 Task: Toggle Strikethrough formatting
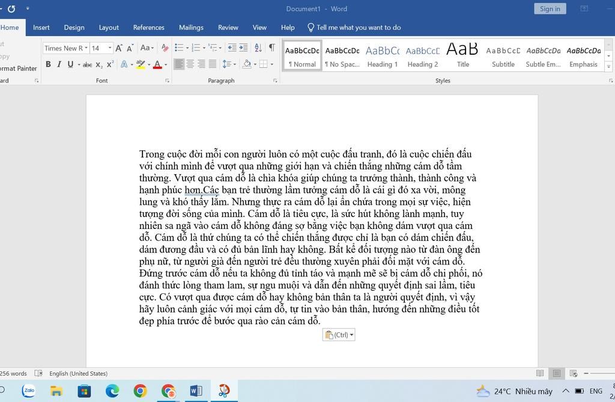(88, 64)
